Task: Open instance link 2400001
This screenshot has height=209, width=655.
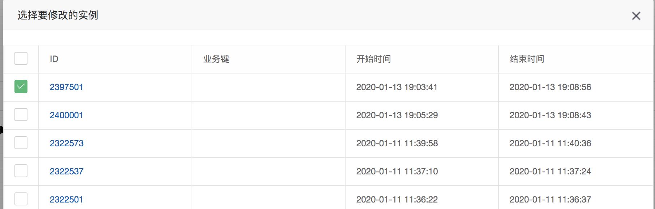Action: click(67, 115)
